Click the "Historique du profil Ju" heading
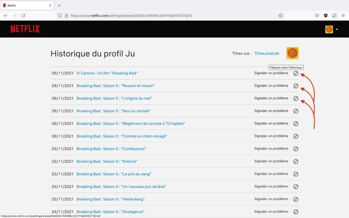Screen dimensions: 349x218 93,54
